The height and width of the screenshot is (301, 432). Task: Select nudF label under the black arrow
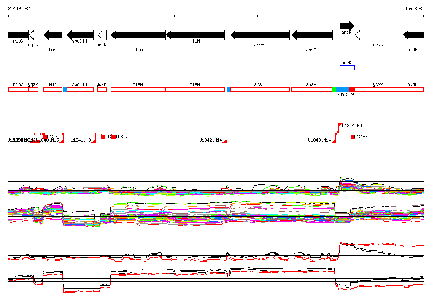point(412,50)
